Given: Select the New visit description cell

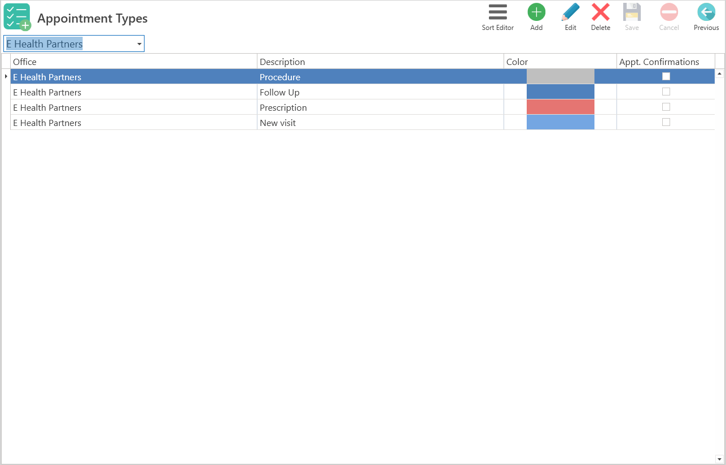Looking at the screenshot, I should click(381, 123).
